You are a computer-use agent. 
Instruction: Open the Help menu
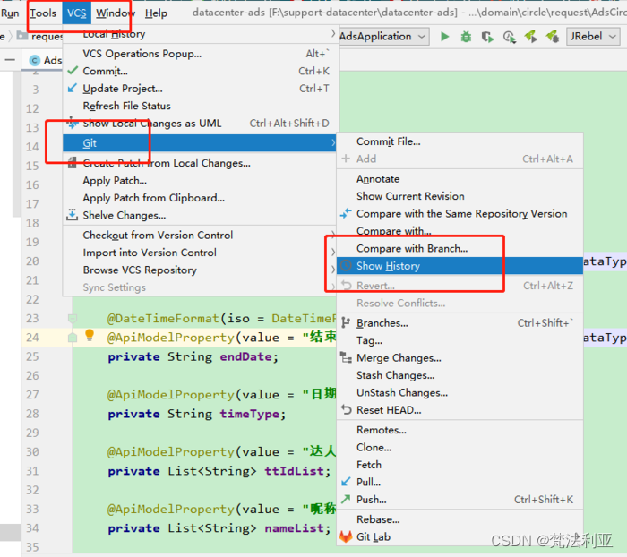click(x=156, y=13)
